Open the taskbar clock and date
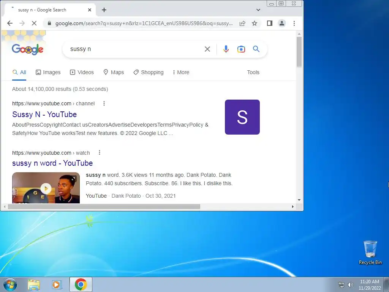Screen dimensions: 389x292 click(x=370, y=285)
